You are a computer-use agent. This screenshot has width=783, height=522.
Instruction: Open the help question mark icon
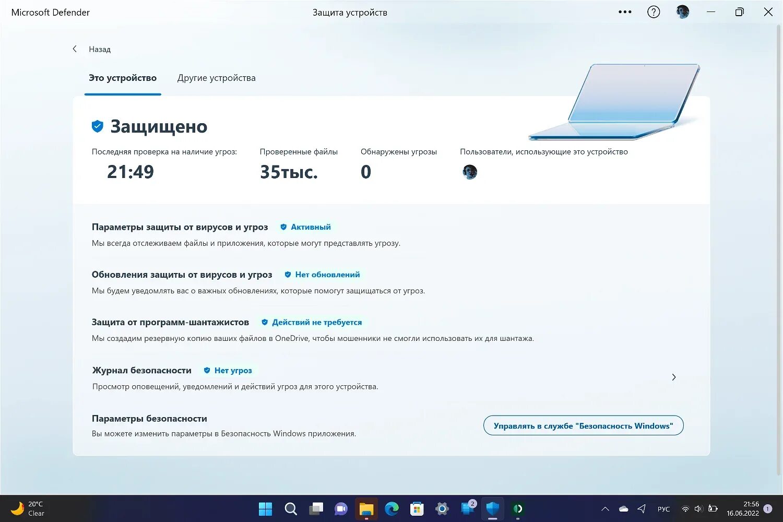[654, 12]
